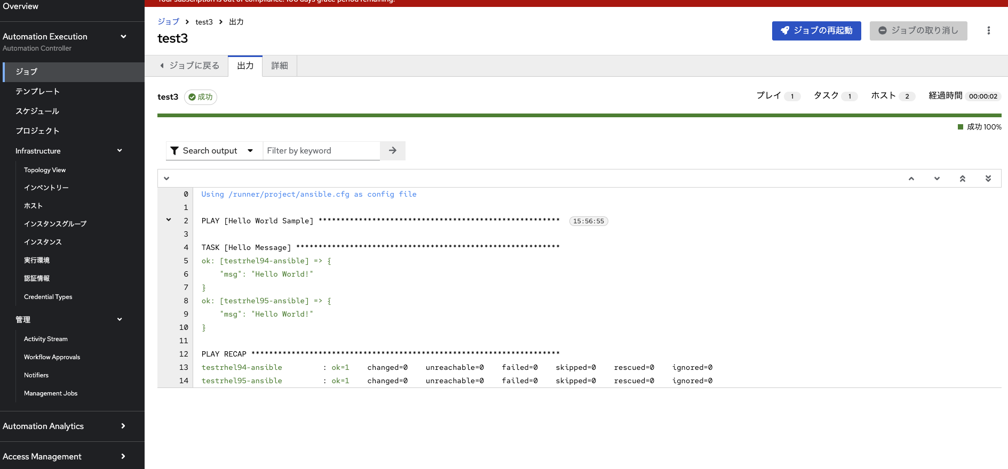Viewport: 1008px width, 469px height.
Task: Jump to next output with down chevron
Action: tap(937, 179)
